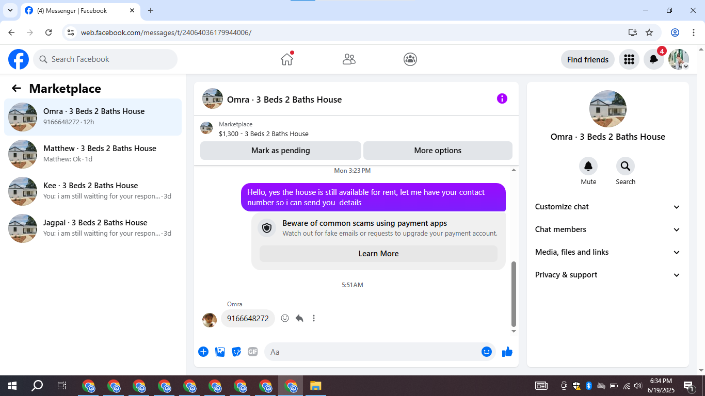Screen dimensions: 705x396
Task: View site information icon in address bar
Action: [71, 32]
